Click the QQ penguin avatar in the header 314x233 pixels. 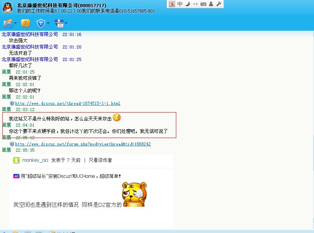[x=8, y=8]
